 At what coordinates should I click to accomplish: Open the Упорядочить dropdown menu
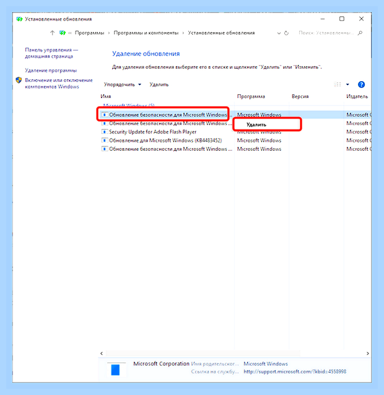click(122, 84)
